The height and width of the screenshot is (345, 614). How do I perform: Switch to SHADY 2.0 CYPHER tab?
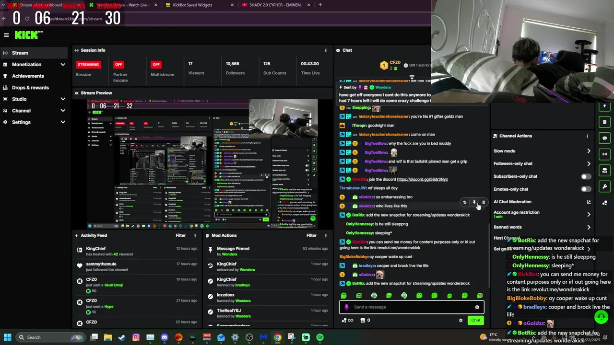pos(275,5)
